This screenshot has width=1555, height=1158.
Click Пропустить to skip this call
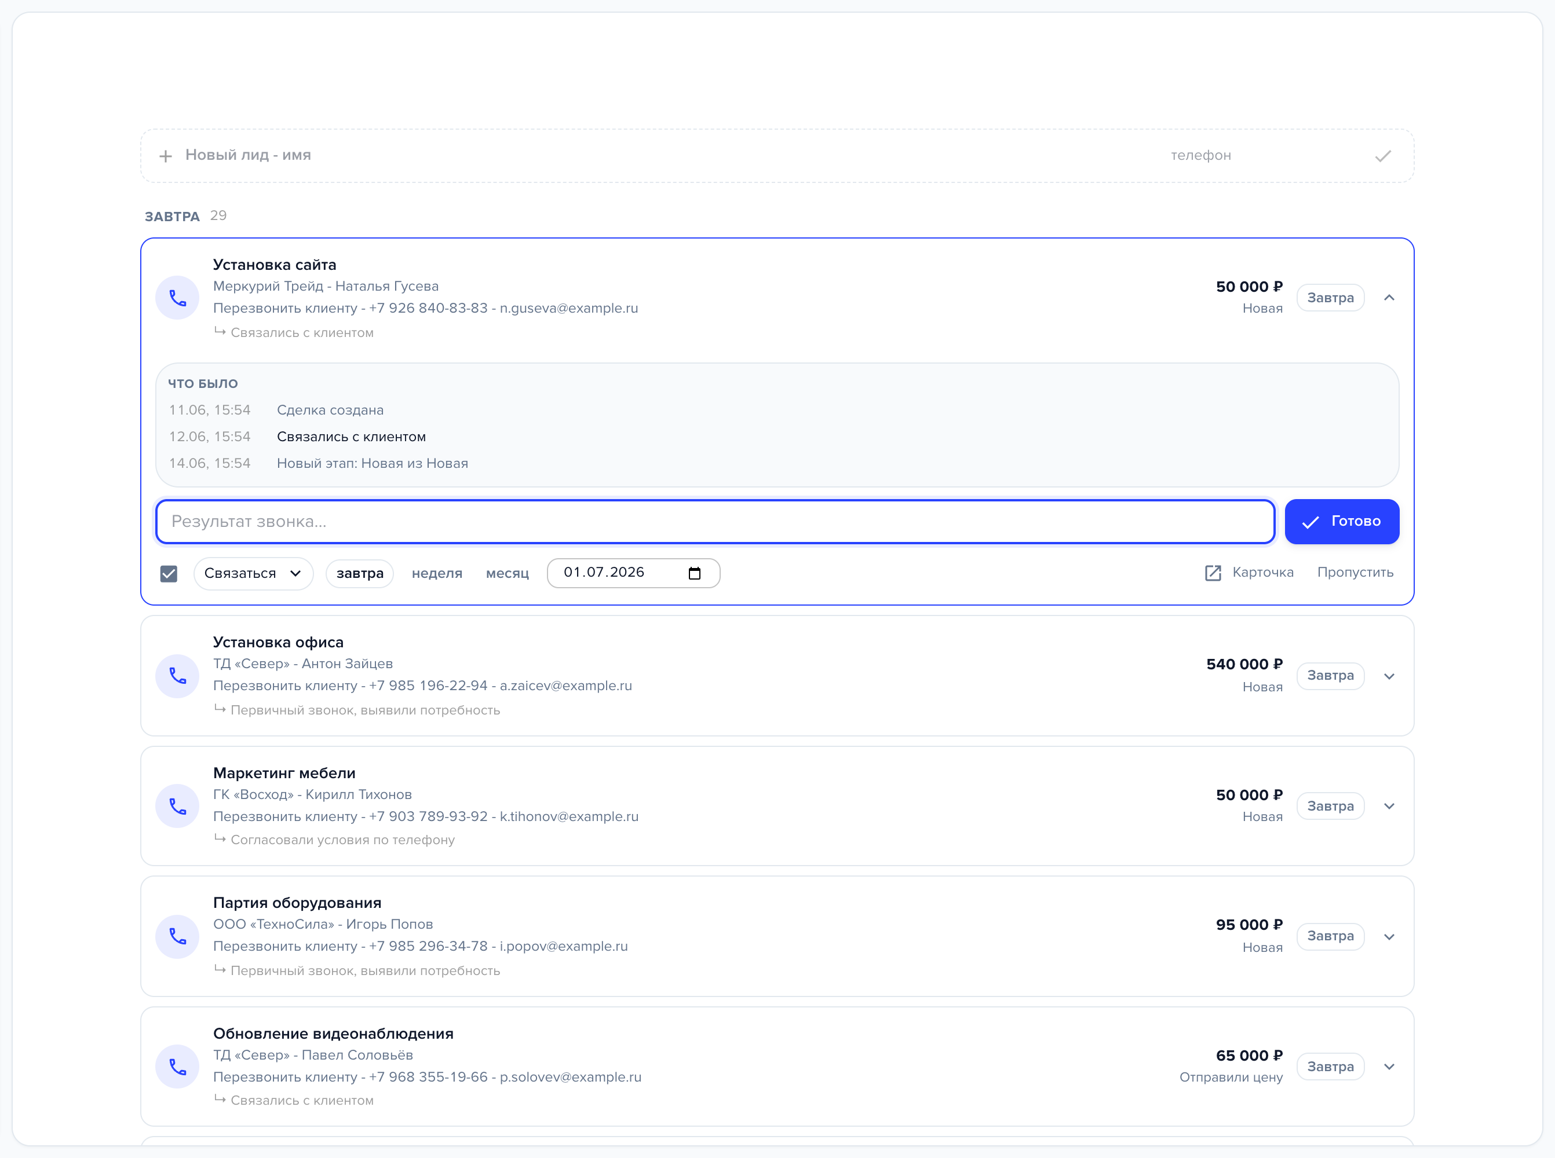pos(1355,572)
